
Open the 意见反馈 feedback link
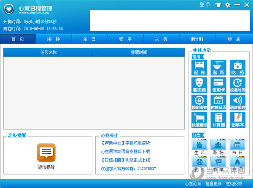pos(234,183)
